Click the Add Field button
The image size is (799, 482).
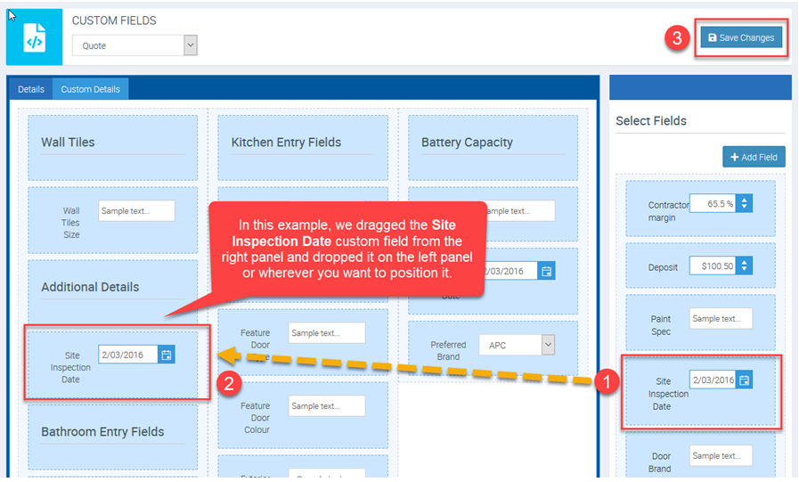click(754, 157)
